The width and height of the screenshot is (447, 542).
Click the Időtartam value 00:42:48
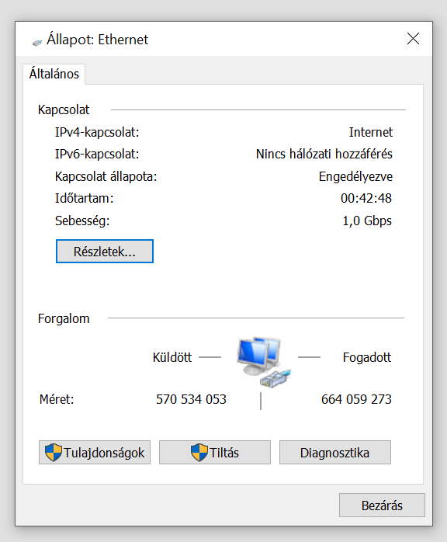(x=366, y=199)
